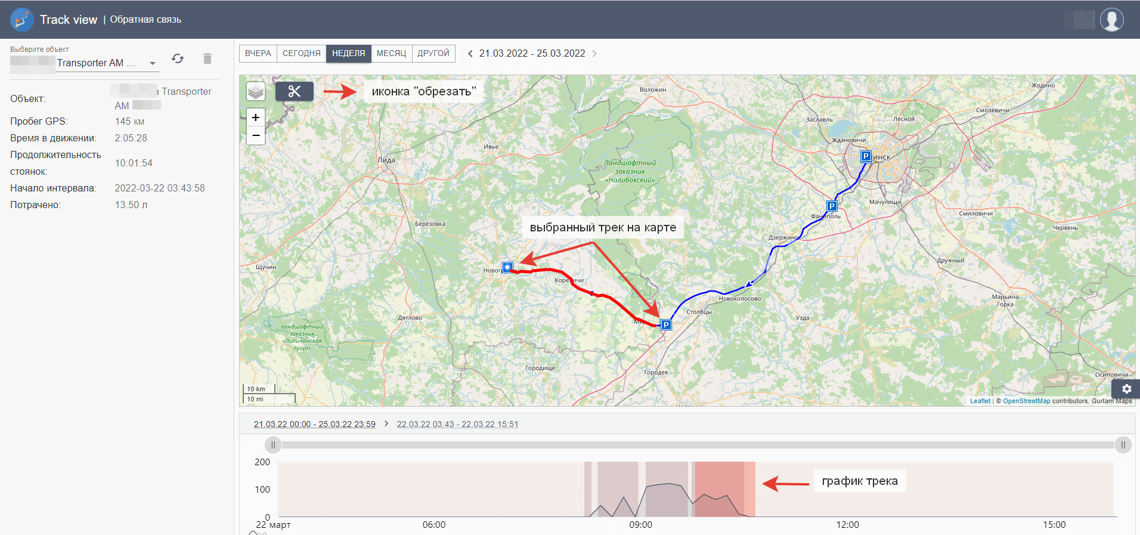Click the refresh object icon

178,58
